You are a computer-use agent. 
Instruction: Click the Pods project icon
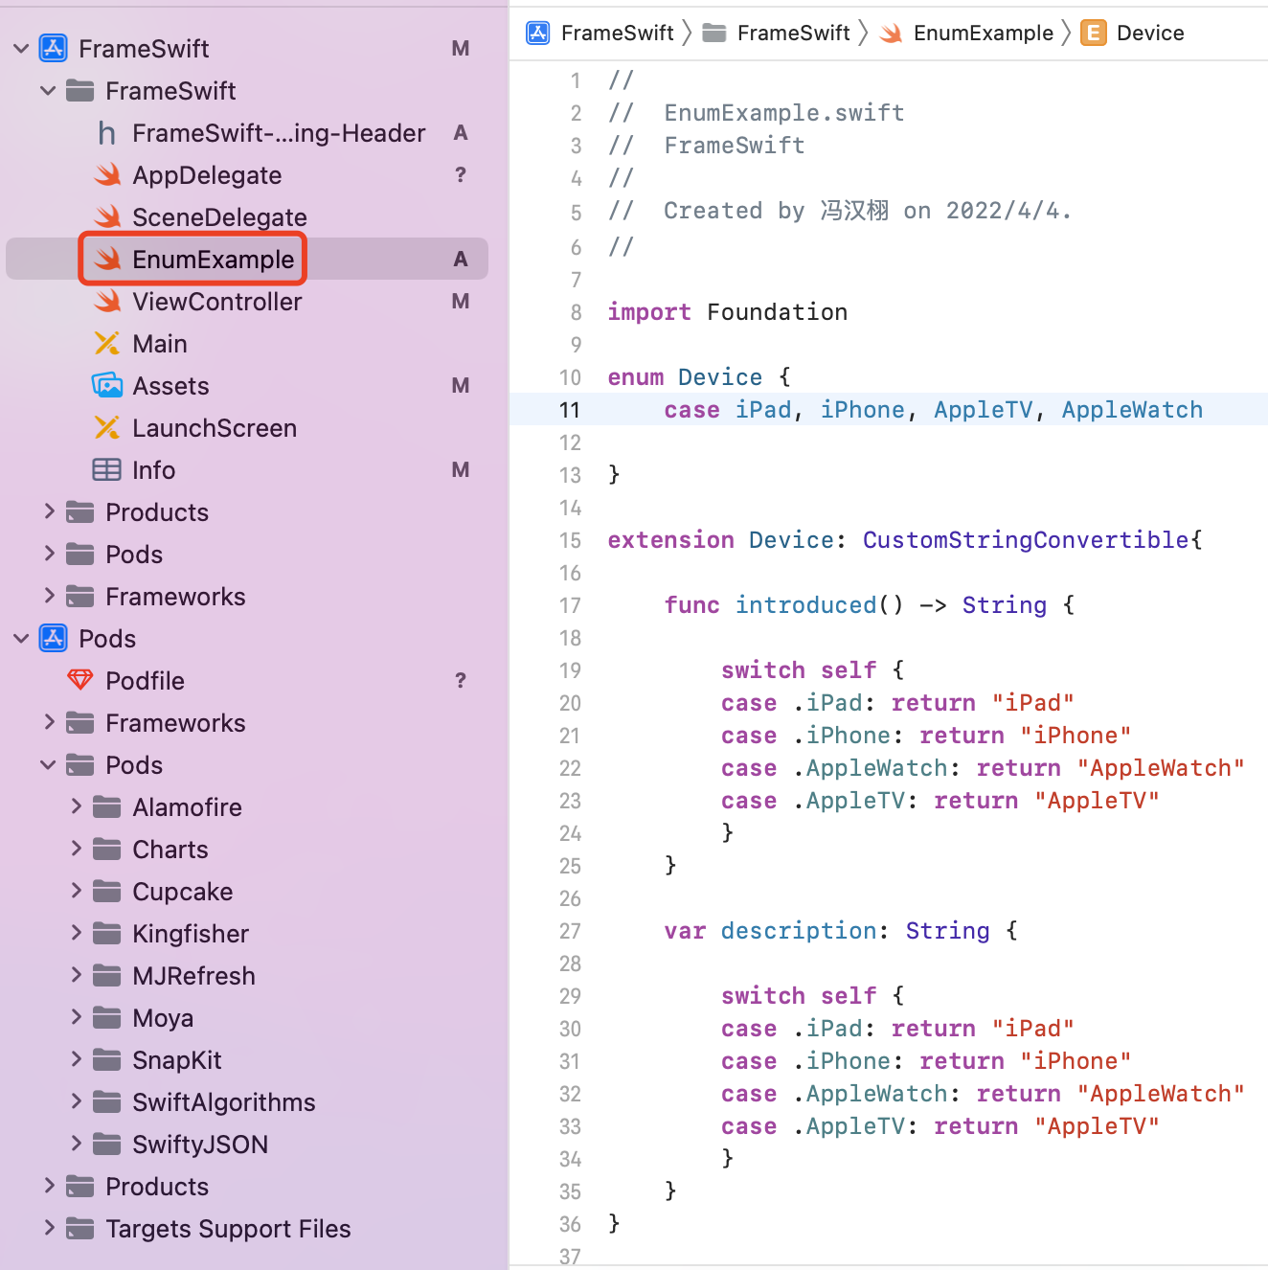pyautogui.click(x=53, y=638)
